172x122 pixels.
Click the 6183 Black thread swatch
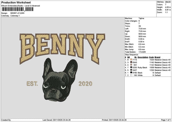pyautogui.click(x=131, y=73)
